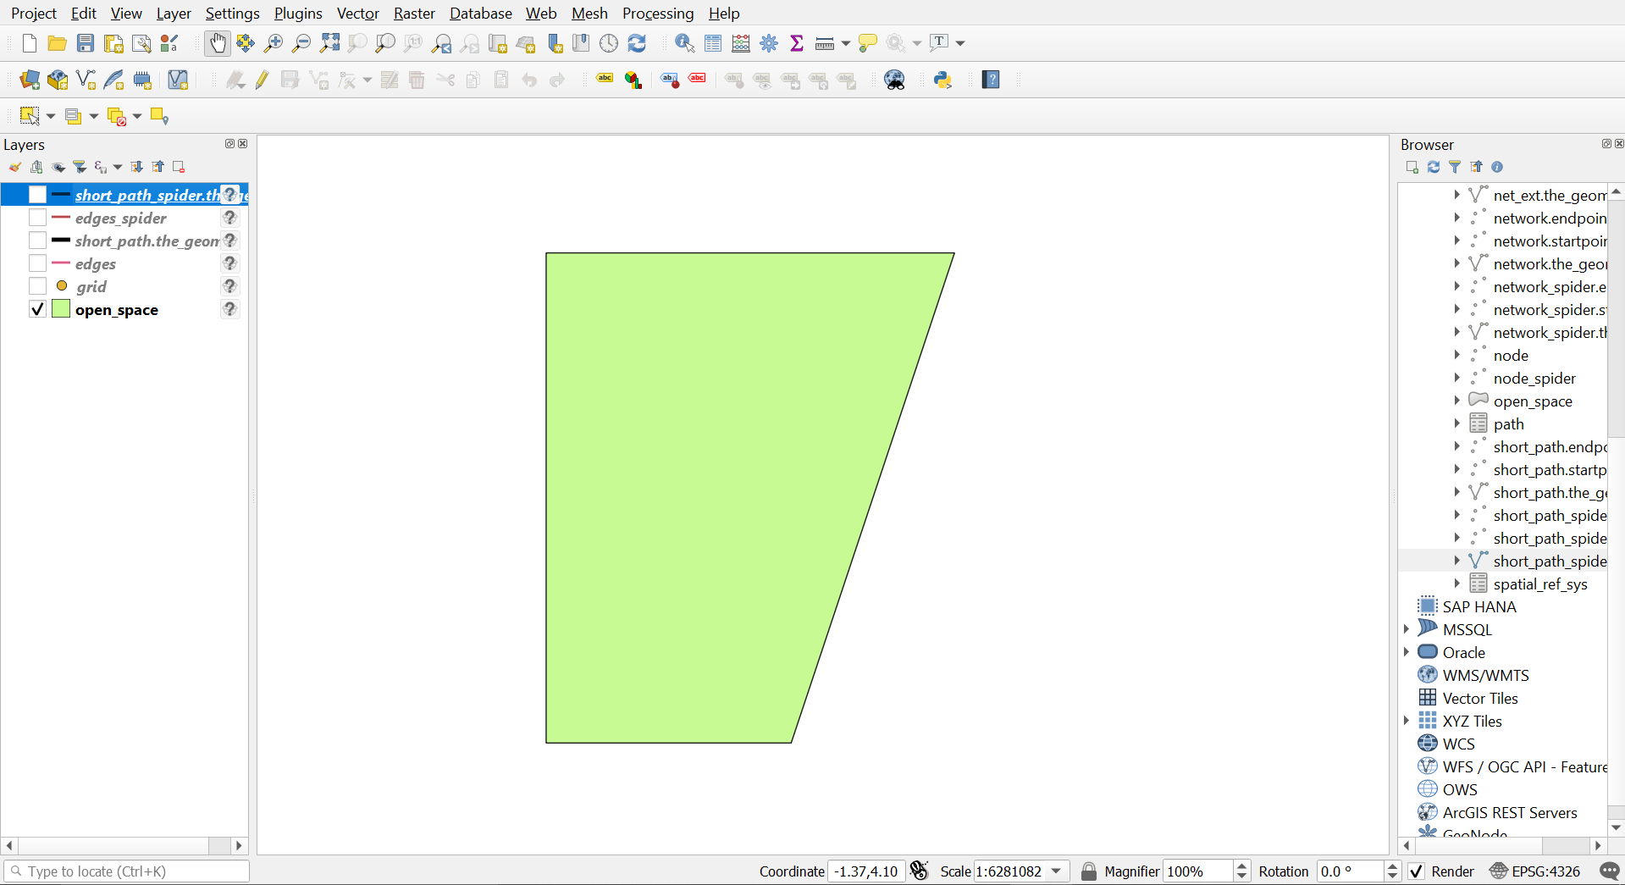The image size is (1625, 885).
Task: Toggle extents and mouse position display
Action: 920,871
